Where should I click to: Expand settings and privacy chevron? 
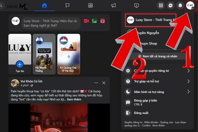pos(188,71)
